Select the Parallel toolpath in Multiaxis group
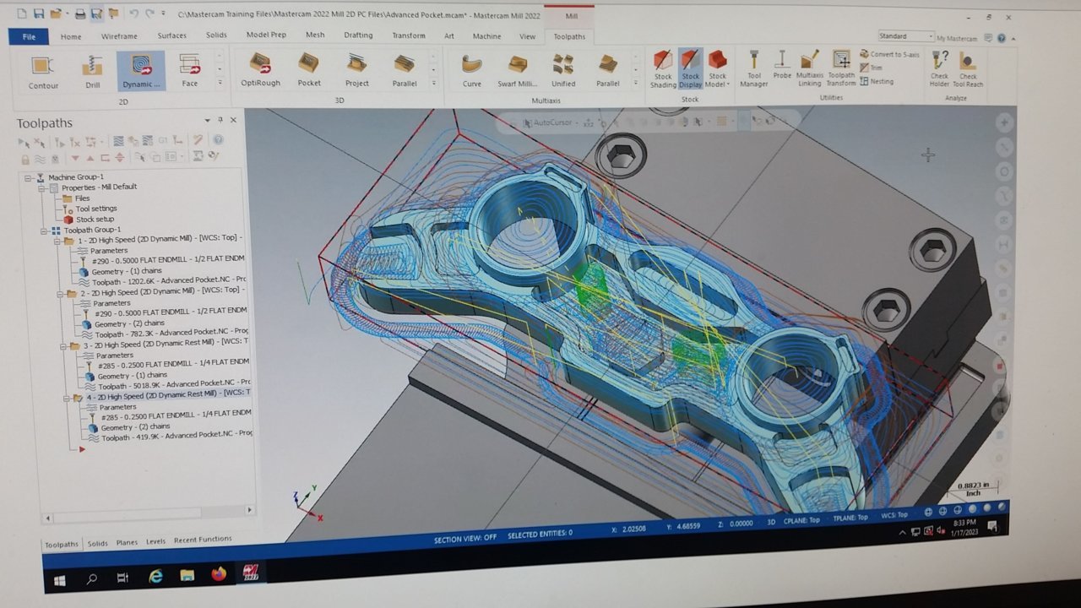The height and width of the screenshot is (608, 1081). [608, 70]
